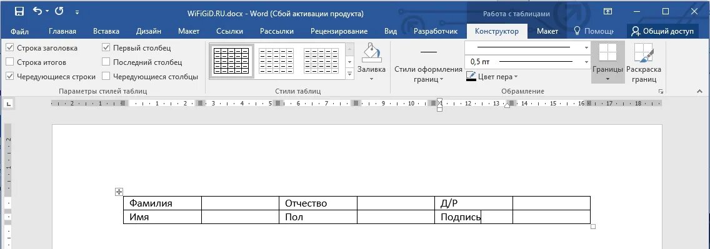Image resolution: width=710 pixels, height=249 pixels.
Task: Switch to the Вид tab
Action: tap(391, 31)
